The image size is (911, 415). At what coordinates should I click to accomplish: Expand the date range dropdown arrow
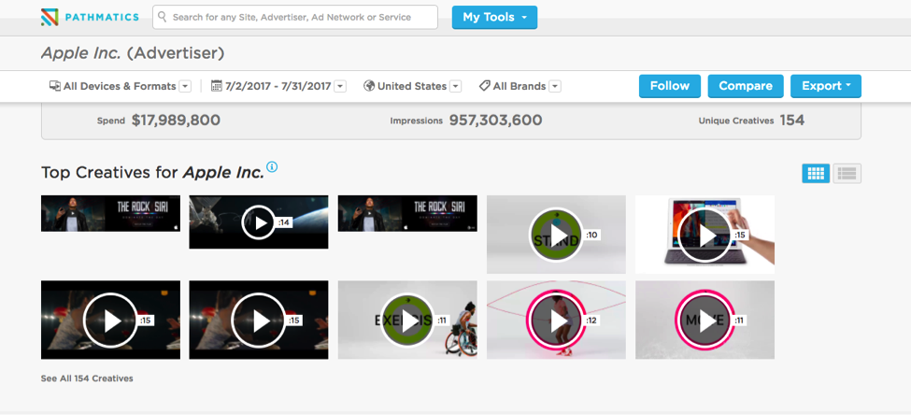[x=340, y=87]
